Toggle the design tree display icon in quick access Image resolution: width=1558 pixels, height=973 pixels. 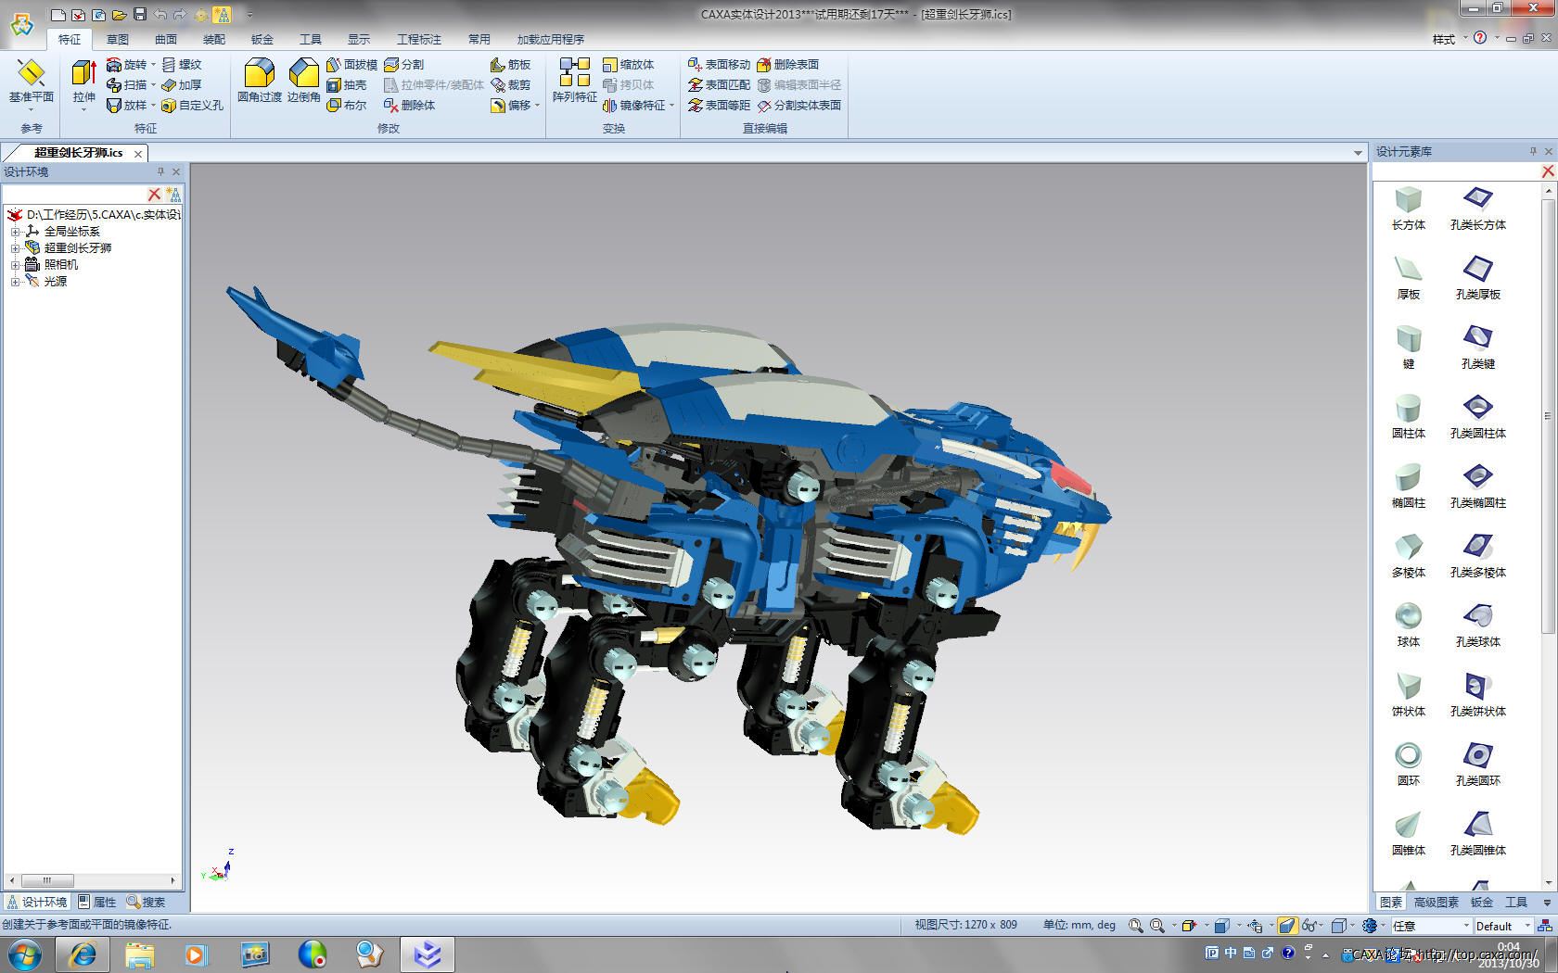(222, 14)
